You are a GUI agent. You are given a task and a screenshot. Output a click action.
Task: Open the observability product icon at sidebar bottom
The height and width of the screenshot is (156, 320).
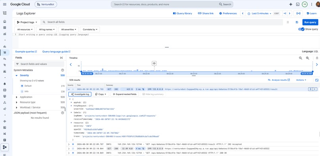point(5,147)
